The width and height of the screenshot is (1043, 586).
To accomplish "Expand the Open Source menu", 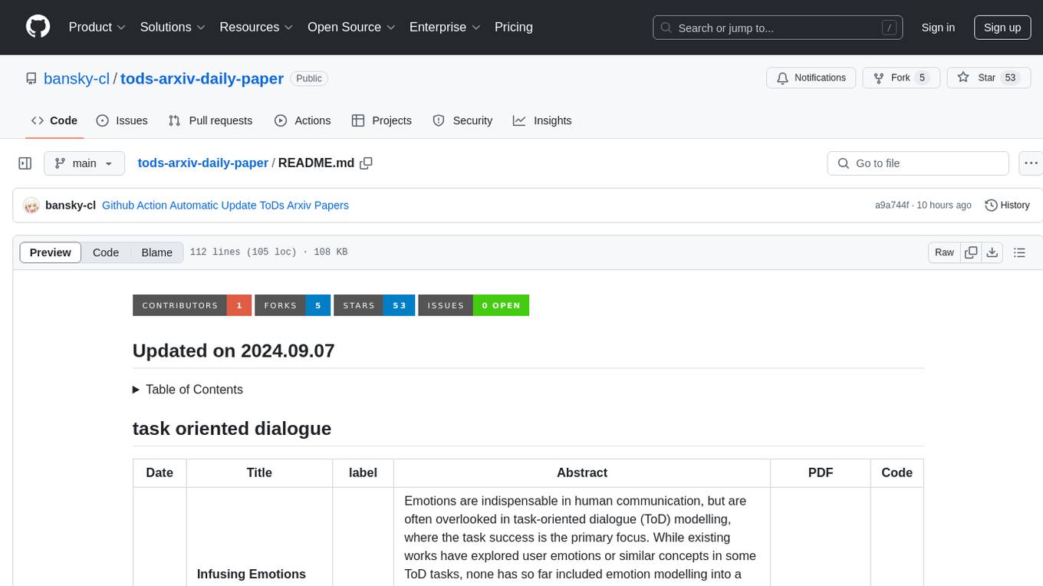I will coord(351,27).
